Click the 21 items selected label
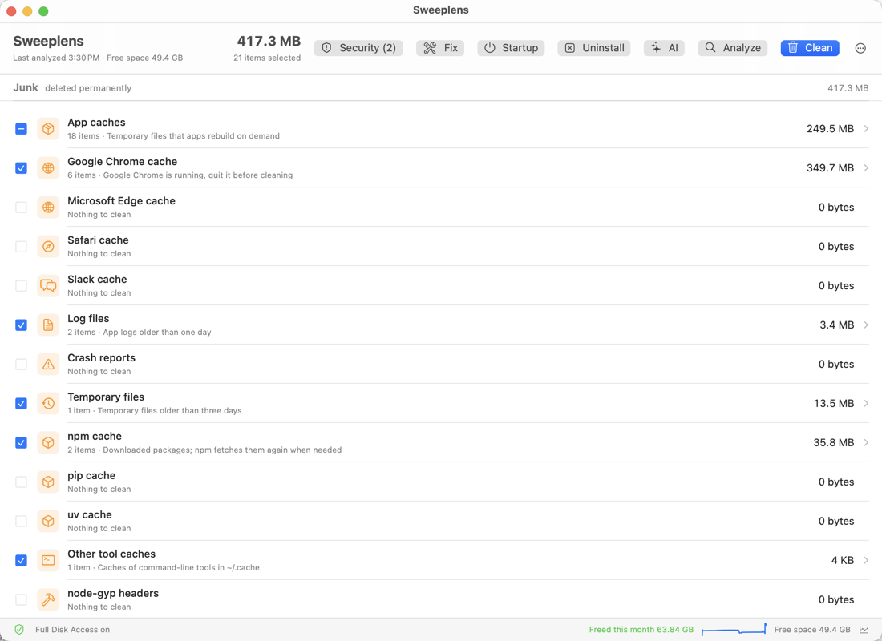Image resolution: width=882 pixels, height=641 pixels. click(x=267, y=58)
